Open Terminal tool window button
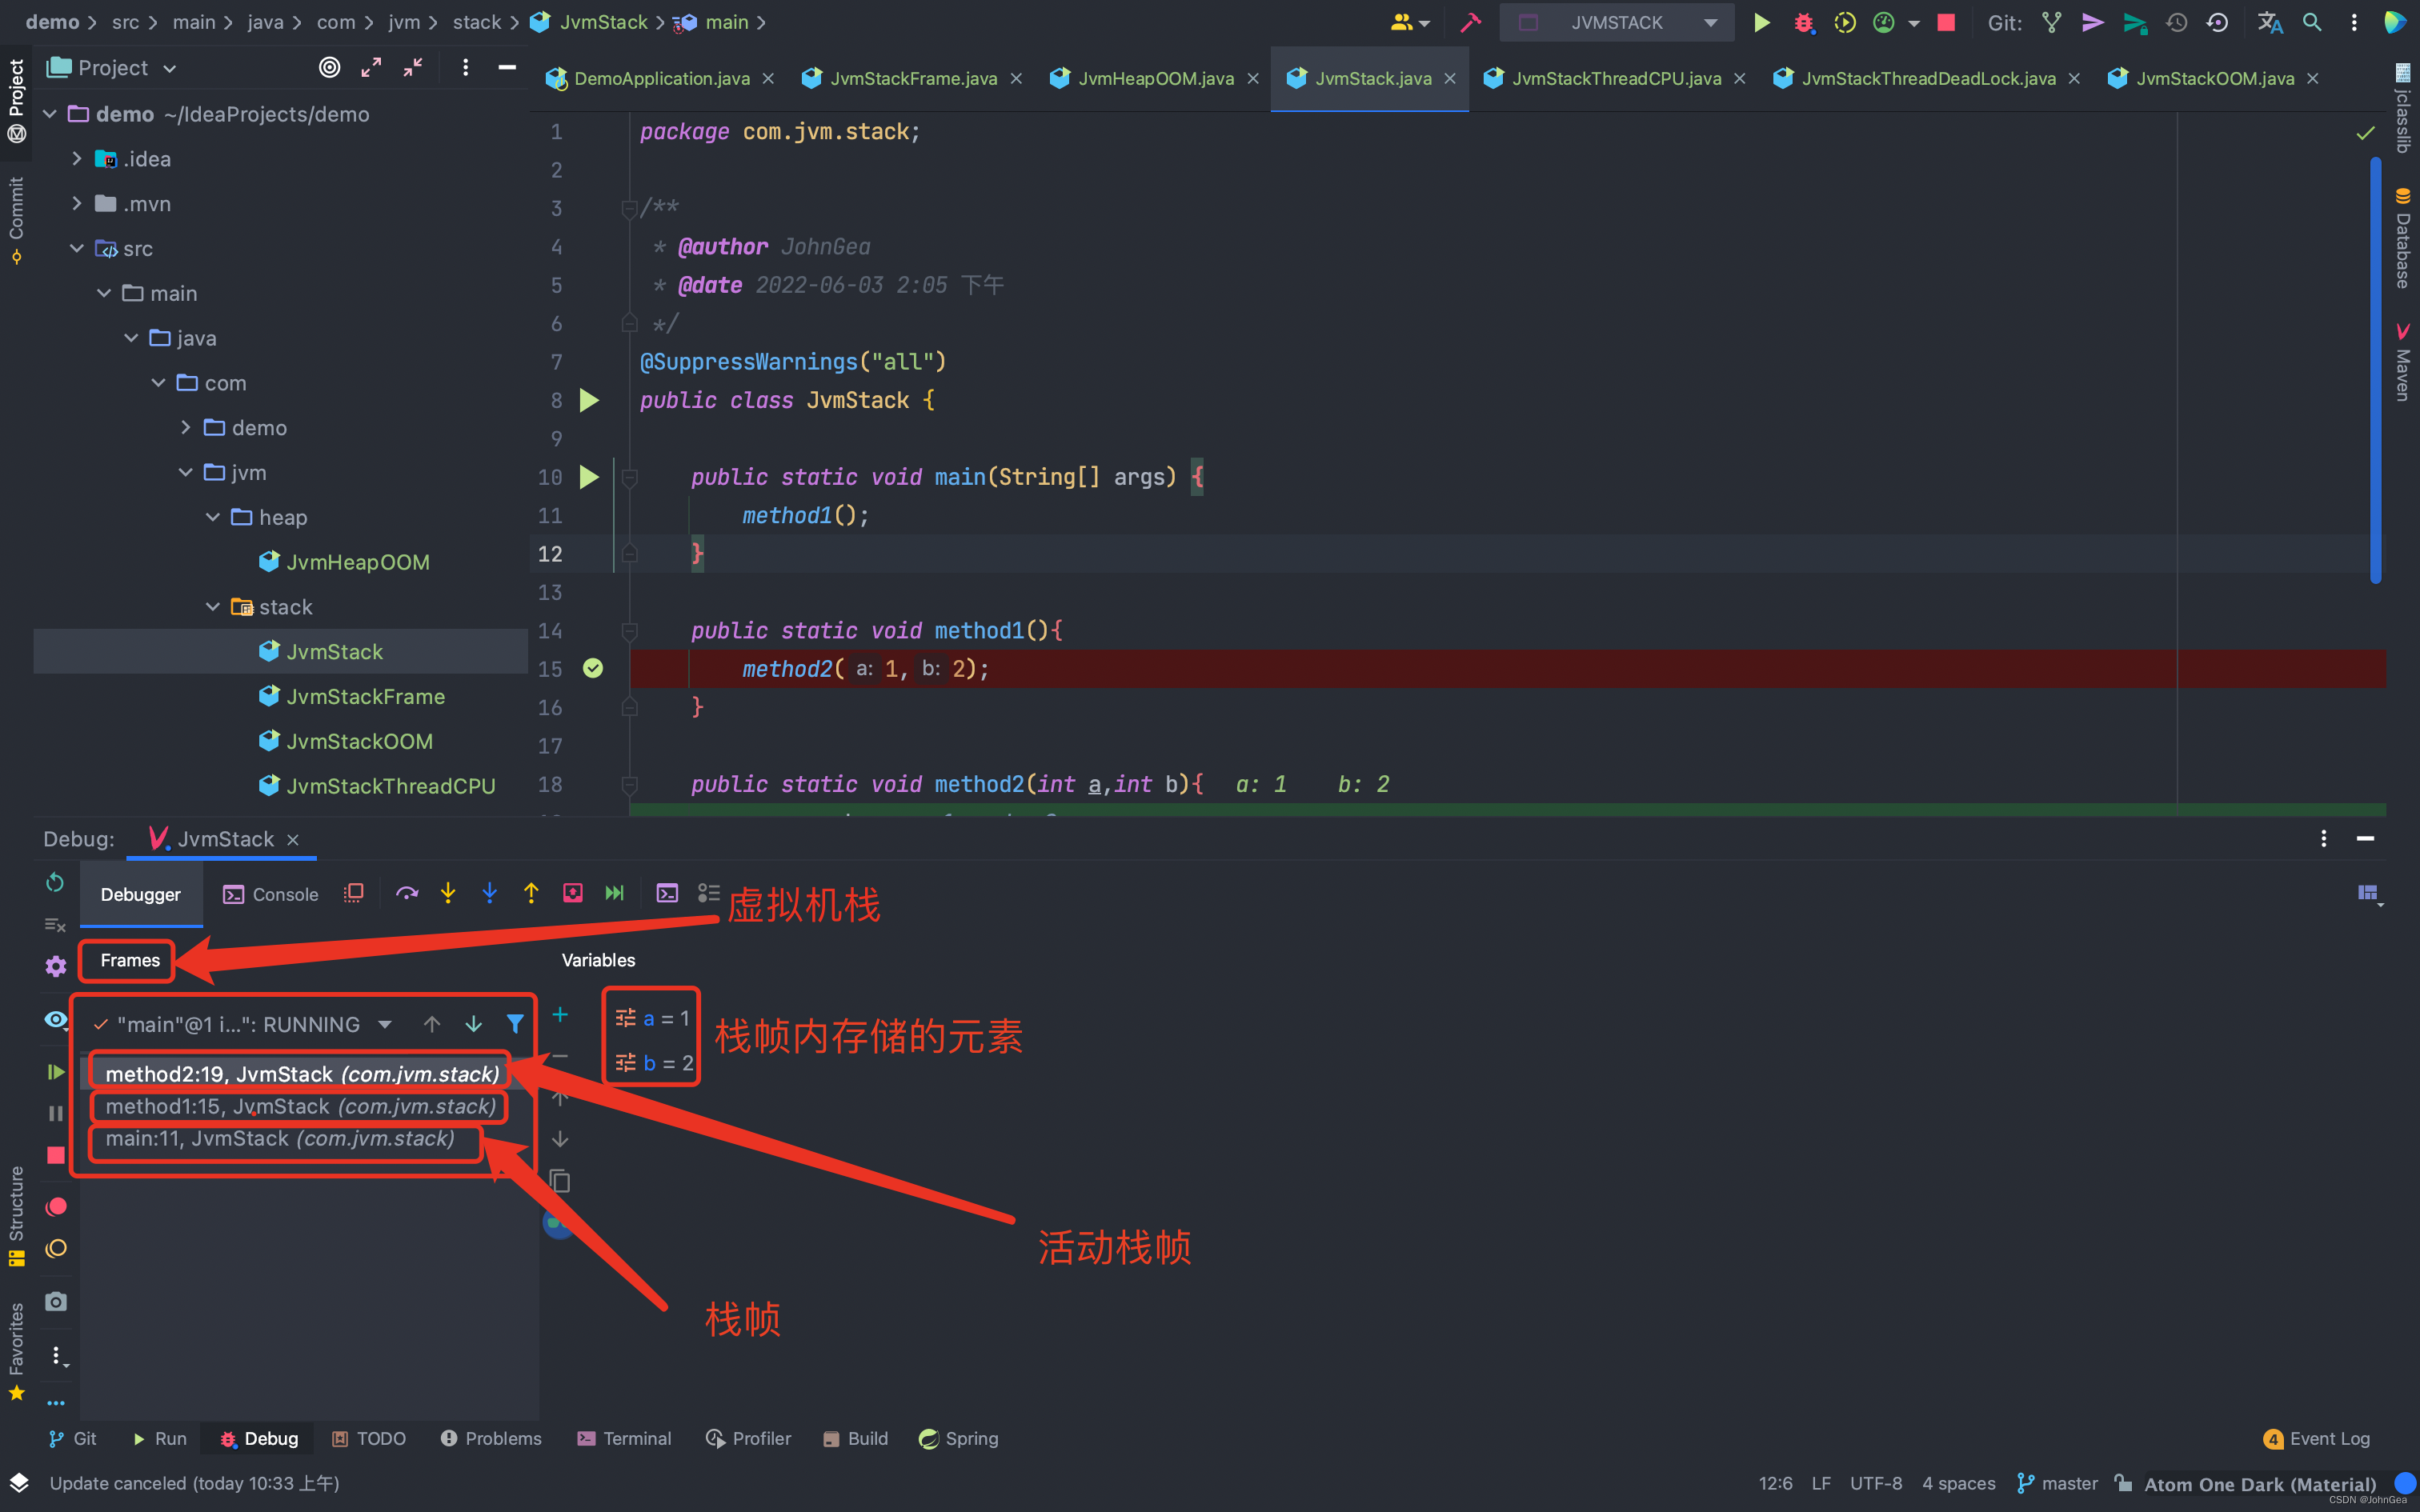This screenshot has height=1512, width=2420. 624,1438
